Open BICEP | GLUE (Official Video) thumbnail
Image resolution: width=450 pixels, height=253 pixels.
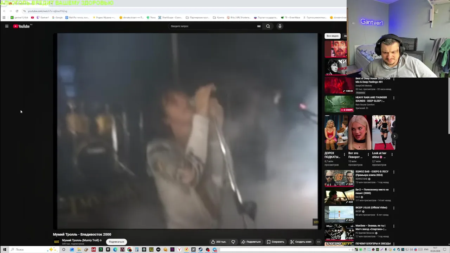[339, 214]
